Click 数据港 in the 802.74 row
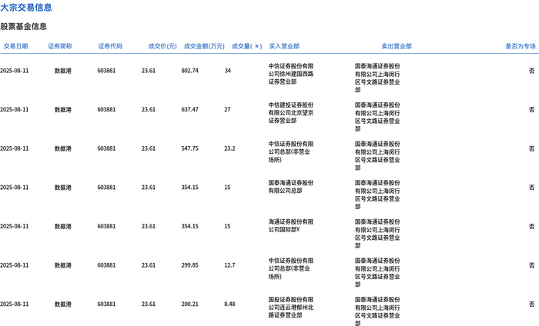Image resolution: width=539 pixels, height=326 pixels. 63,71
